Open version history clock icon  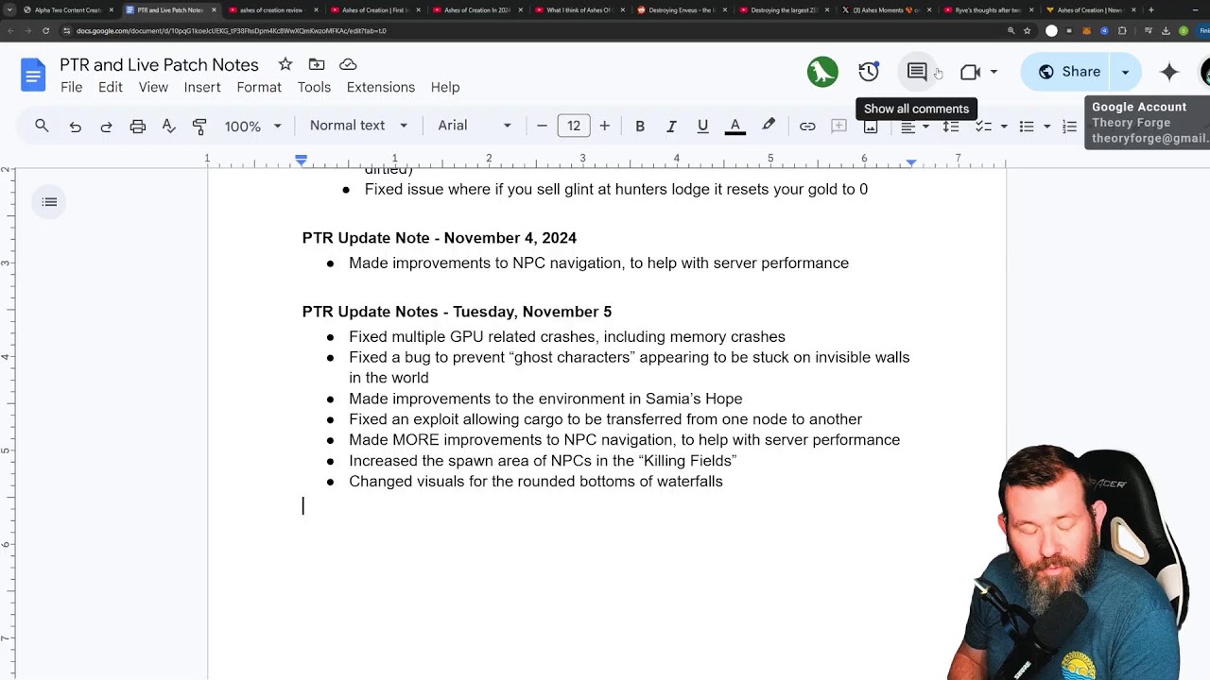869,72
